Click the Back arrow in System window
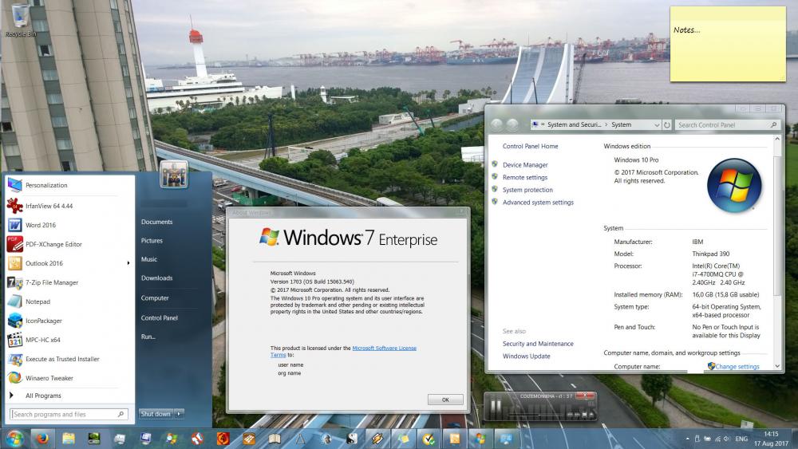This screenshot has width=798, height=449. pyautogui.click(x=496, y=124)
